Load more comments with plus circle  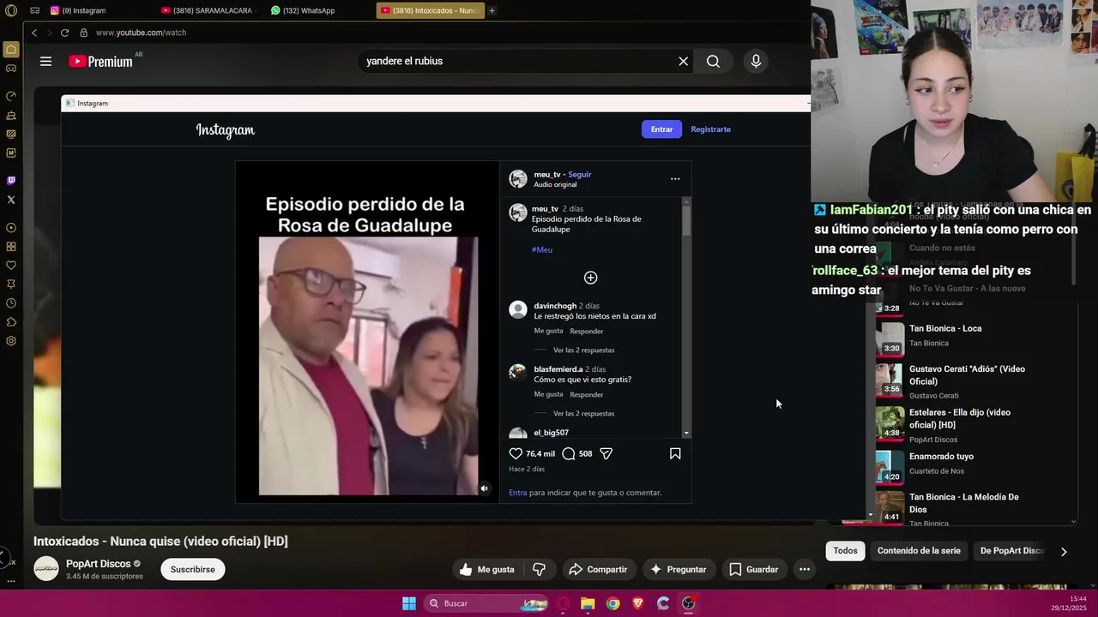coord(590,278)
